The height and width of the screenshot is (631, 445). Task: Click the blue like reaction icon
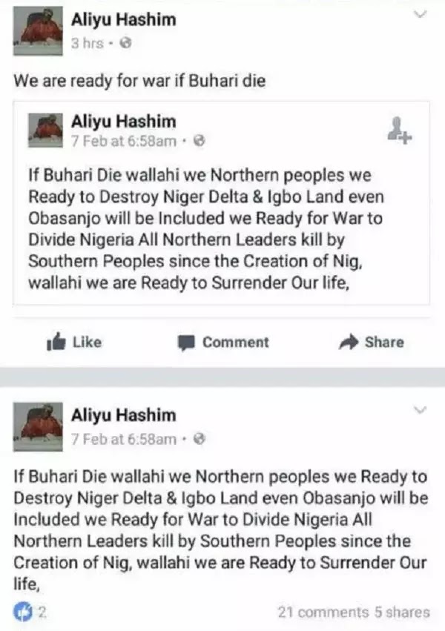(x=22, y=612)
